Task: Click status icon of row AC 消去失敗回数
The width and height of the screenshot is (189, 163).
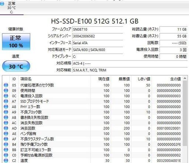Action: pos(6,123)
